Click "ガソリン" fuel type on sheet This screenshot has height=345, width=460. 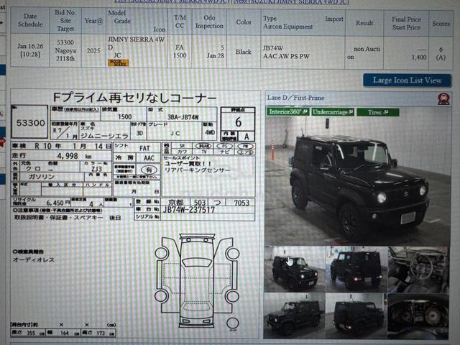41,176
